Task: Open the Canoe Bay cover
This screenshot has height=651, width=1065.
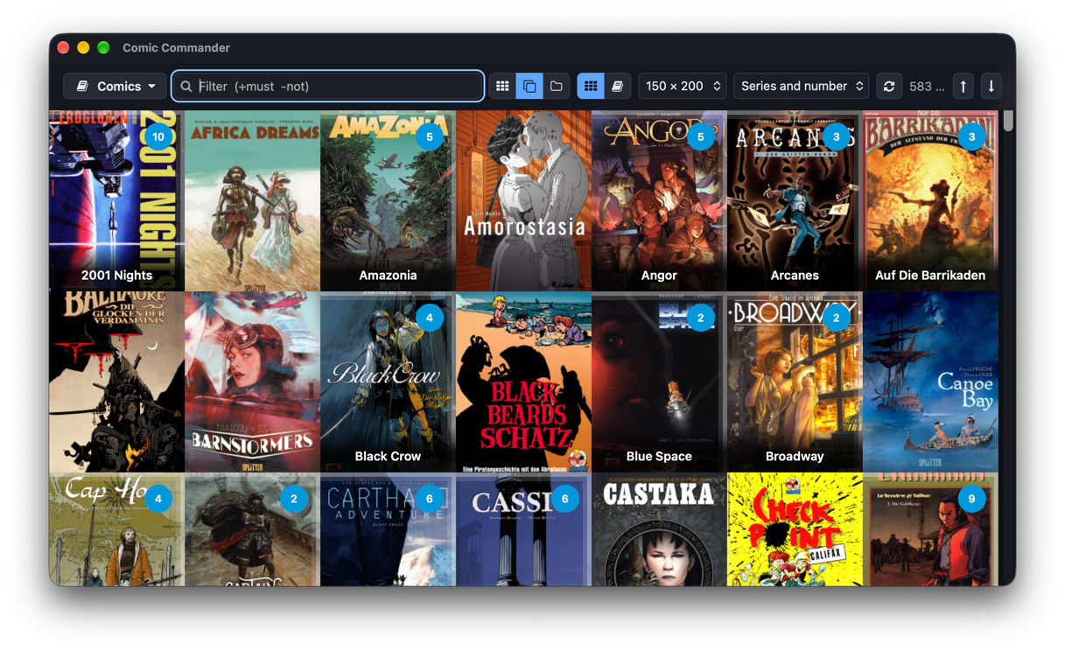Action: tap(930, 381)
